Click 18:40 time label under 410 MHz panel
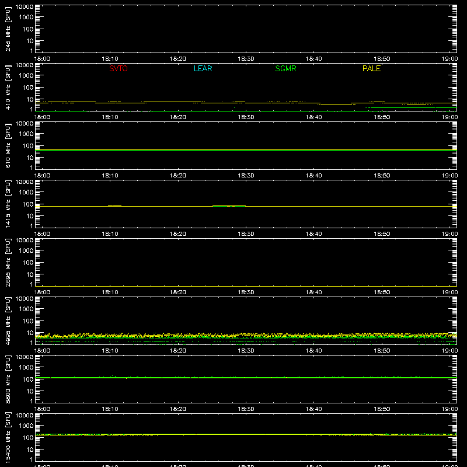The width and height of the screenshot is (467, 467). tap(314, 117)
